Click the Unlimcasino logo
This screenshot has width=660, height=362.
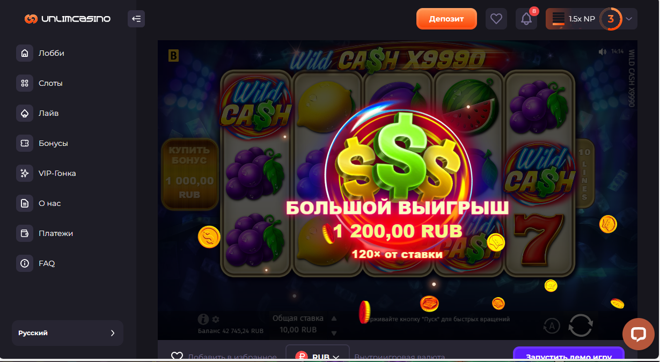(68, 19)
